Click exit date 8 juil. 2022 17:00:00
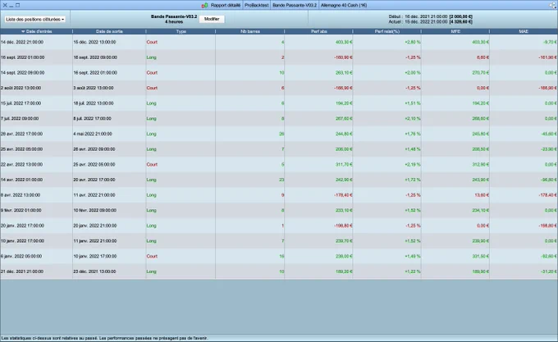Image resolution: width=558 pixels, height=342 pixels. (92, 119)
